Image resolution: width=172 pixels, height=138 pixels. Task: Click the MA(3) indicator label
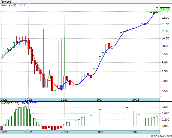(13, 6)
